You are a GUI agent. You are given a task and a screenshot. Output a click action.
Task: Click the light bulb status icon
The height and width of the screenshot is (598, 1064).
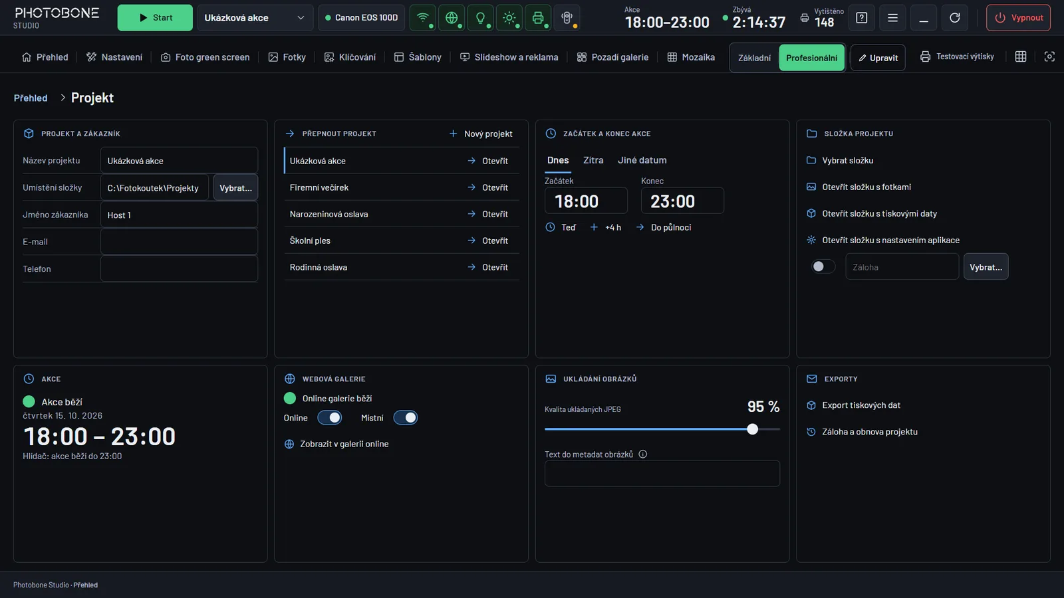[x=480, y=18]
